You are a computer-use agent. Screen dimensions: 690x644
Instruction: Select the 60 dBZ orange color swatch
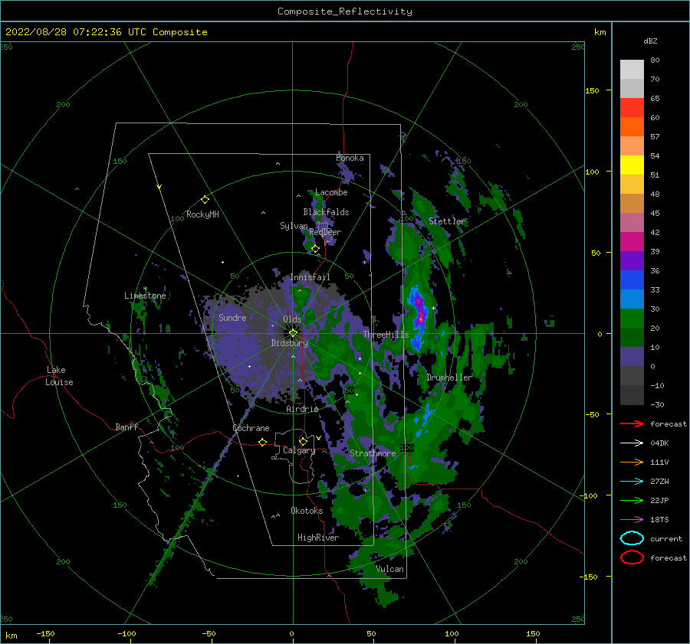point(632,126)
